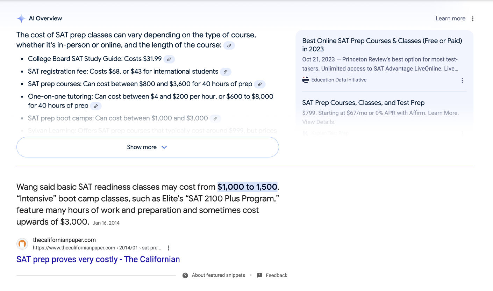Click citation icon beside College Board Study Guide
Viewport: 493px width, 291px height.
coord(169,59)
